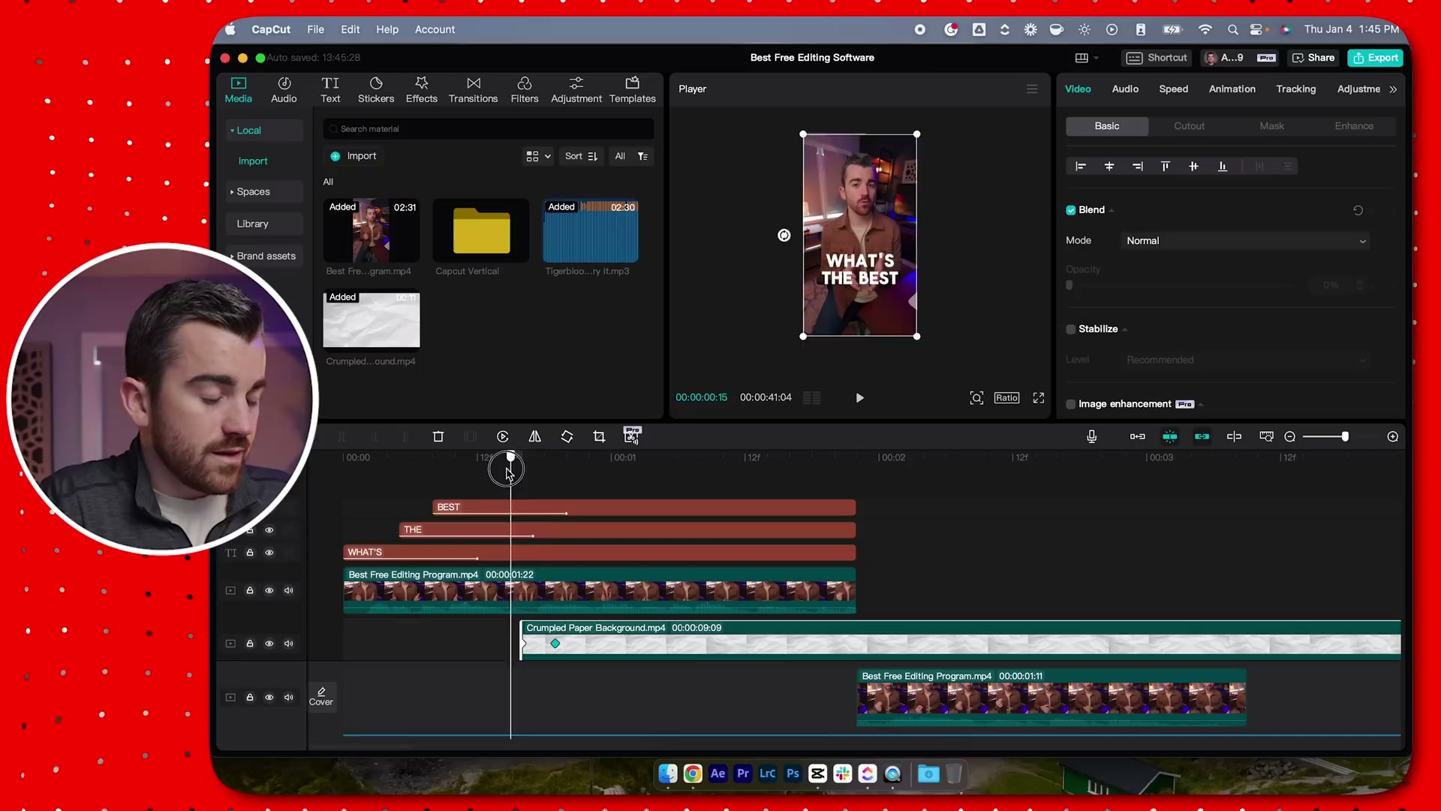The width and height of the screenshot is (1441, 811).
Task: Click the crop icon in timeline toolbar
Action: click(599, 436)
